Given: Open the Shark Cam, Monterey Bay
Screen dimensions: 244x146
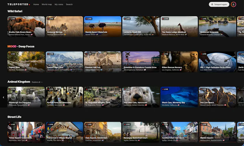Looking at the screenshot, I should coord(179,97).
